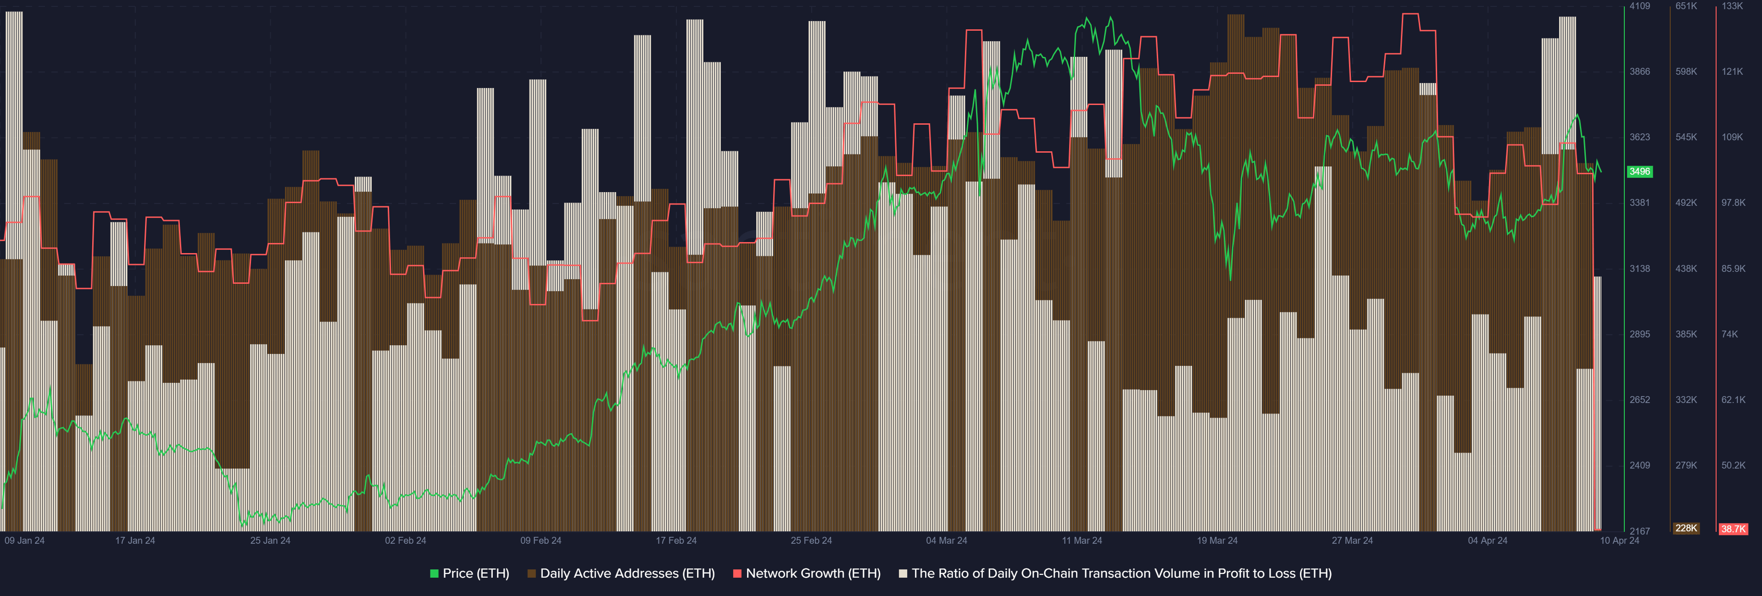Viewport: 1762px width, 596px height.
Task: Click the 3138 price axis label
Action: [x=1639, y=269]
